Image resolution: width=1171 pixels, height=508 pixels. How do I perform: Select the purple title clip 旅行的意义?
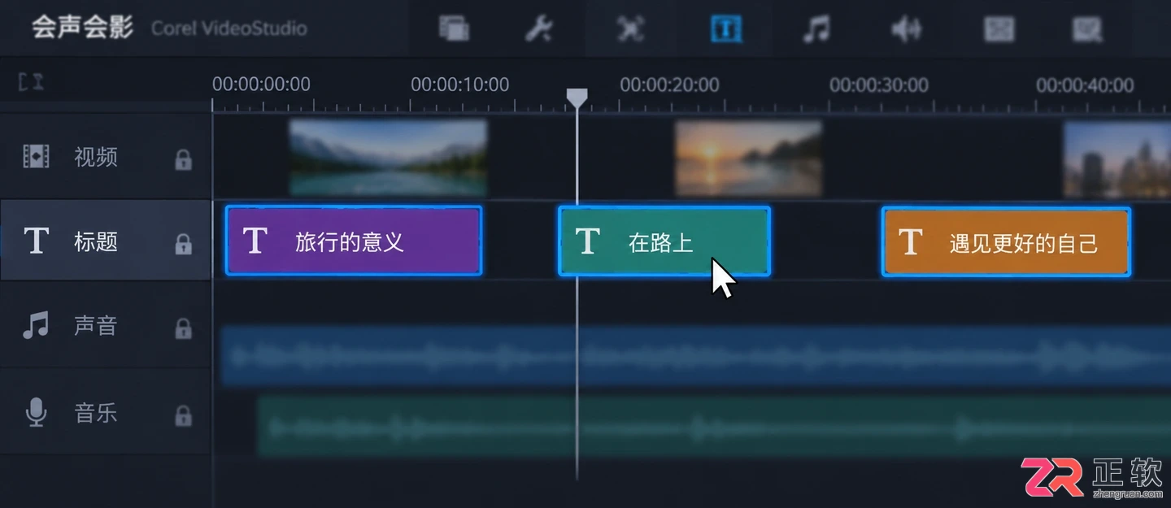(x=354, y=241)
